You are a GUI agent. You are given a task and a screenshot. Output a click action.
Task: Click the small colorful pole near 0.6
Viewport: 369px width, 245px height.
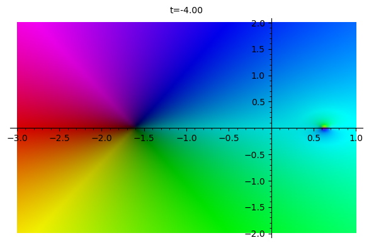(x=325, y=127)
